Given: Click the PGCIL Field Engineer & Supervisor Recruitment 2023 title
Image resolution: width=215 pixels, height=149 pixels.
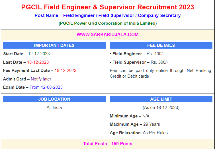Looking at the screenshot, I should tap(107, 7).
